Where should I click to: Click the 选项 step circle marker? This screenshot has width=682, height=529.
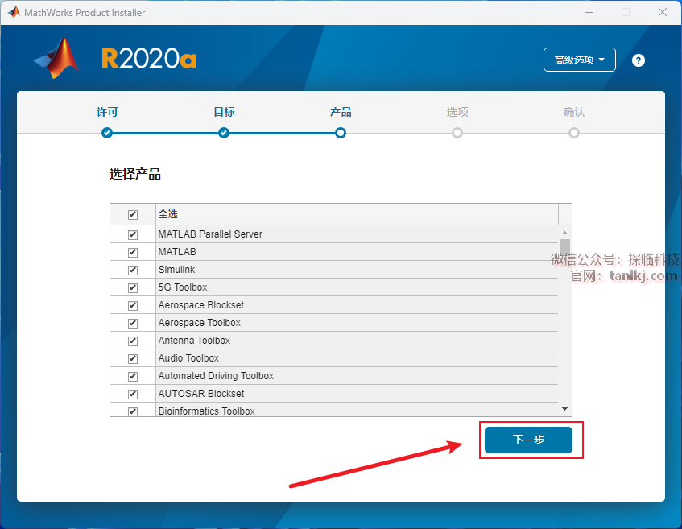(x=457, y=133)
